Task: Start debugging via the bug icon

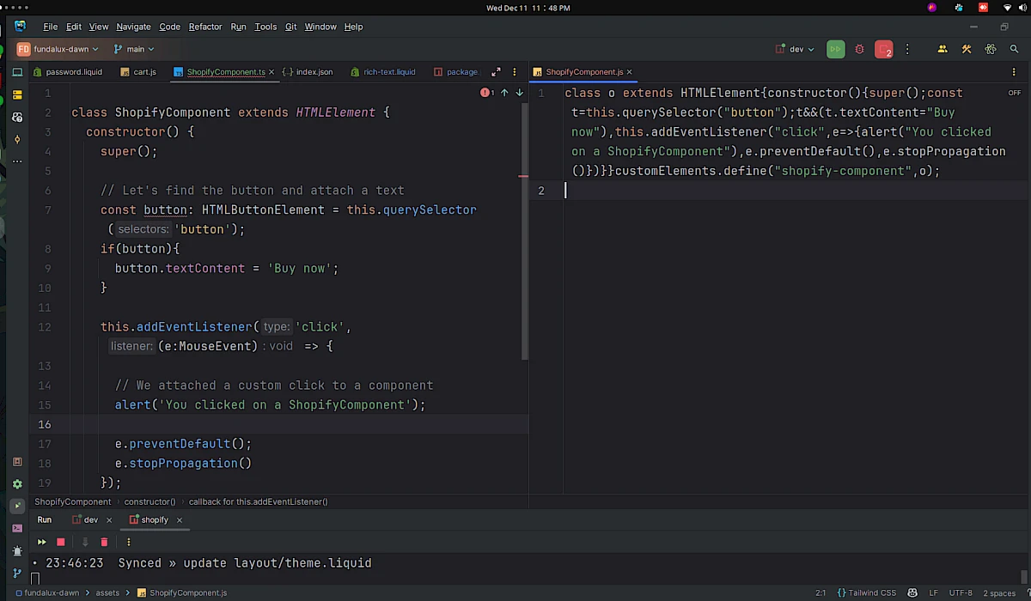Action: click(x=859, y=49)
